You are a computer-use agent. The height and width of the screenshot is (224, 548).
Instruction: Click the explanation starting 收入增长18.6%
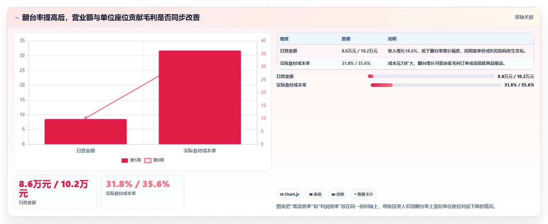click(457, 51)
